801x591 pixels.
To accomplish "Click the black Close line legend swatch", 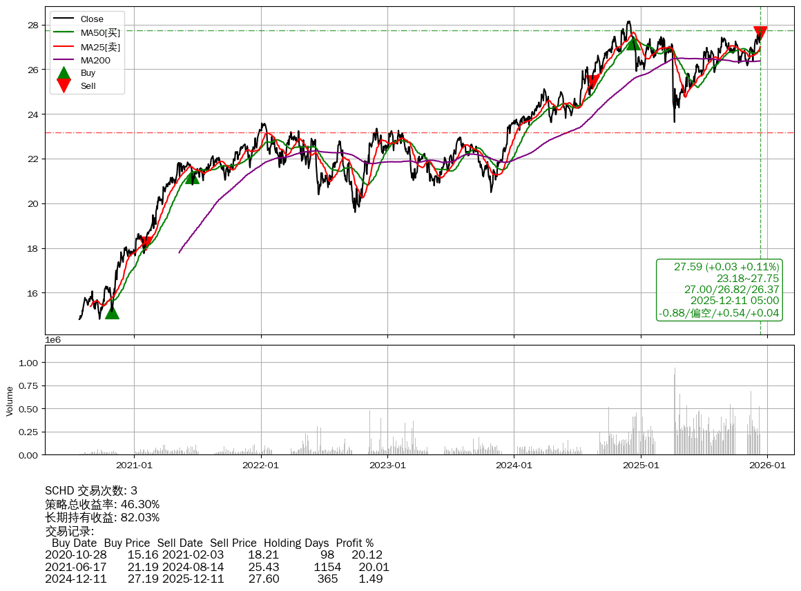I will tap(64, 19).
